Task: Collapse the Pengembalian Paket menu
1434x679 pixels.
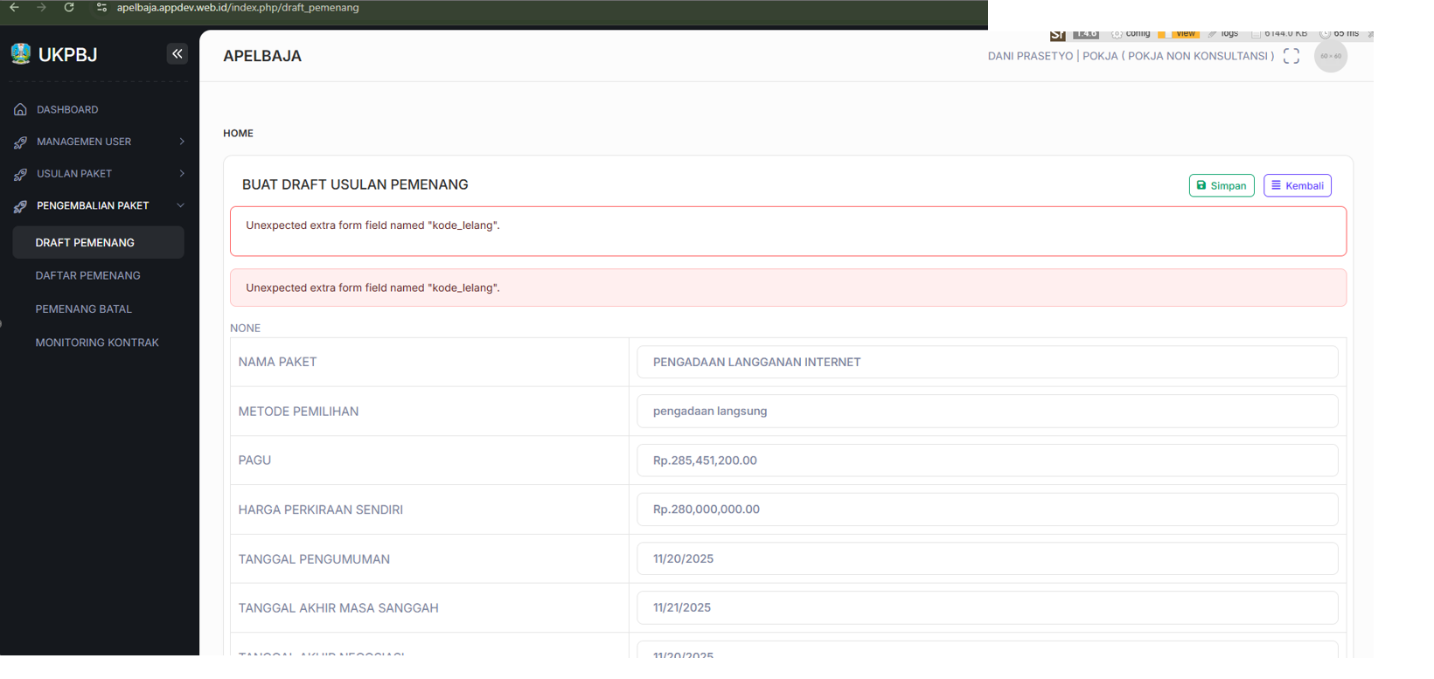Action: 181,205
